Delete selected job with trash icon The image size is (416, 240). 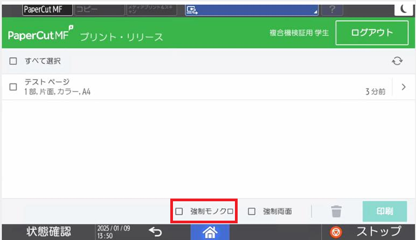(336, 211)
